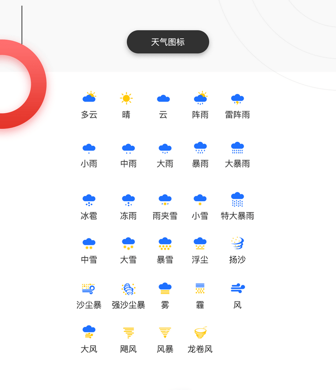The width and height of the screenshot is (336, 390).
Task: Click the 特大暴雨 text label
Action: pyautogui.click(x=237, y=216)
